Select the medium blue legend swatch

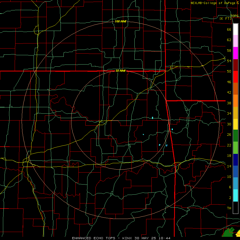pos(235,171)
